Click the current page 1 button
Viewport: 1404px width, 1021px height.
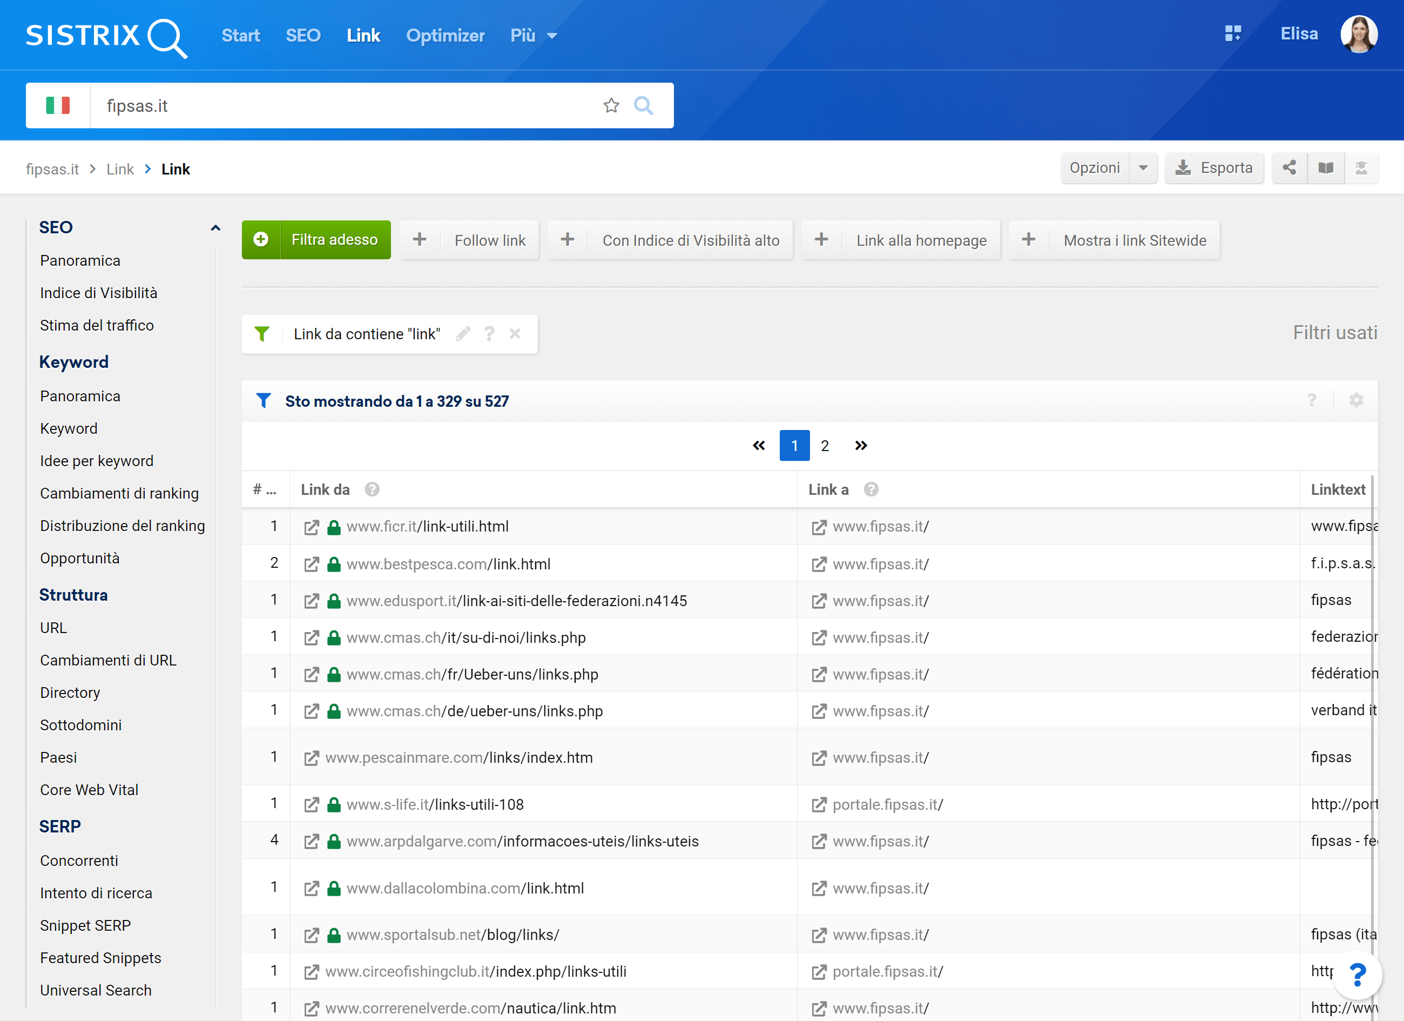coord(794,445)
